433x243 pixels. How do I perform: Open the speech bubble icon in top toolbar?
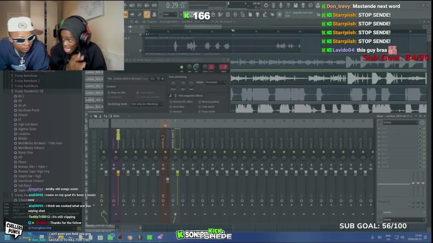311,5
